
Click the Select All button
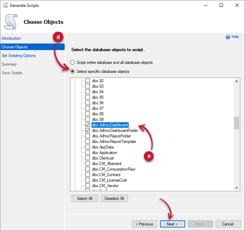tap(85, 199)
